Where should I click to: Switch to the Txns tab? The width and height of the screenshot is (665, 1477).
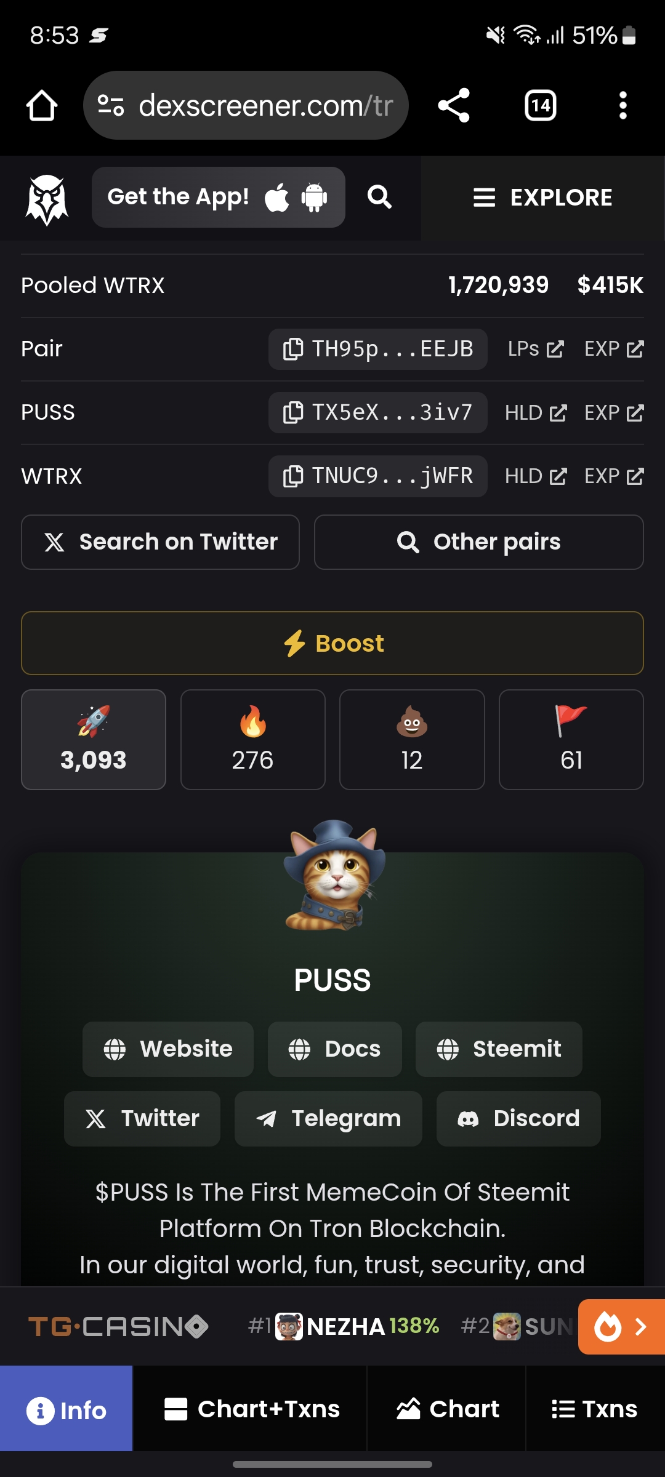point(595,1409)
